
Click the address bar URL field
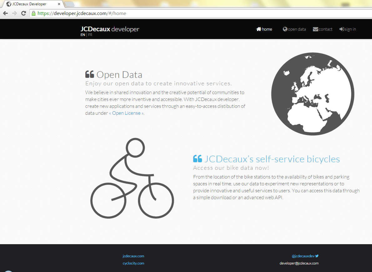coord(201,13)
